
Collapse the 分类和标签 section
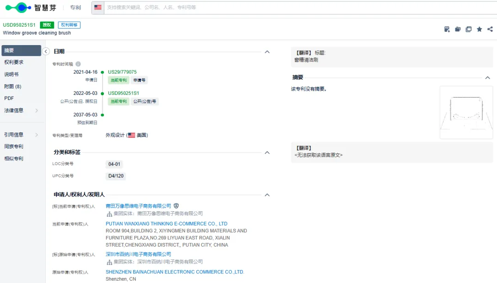[267, 152]
